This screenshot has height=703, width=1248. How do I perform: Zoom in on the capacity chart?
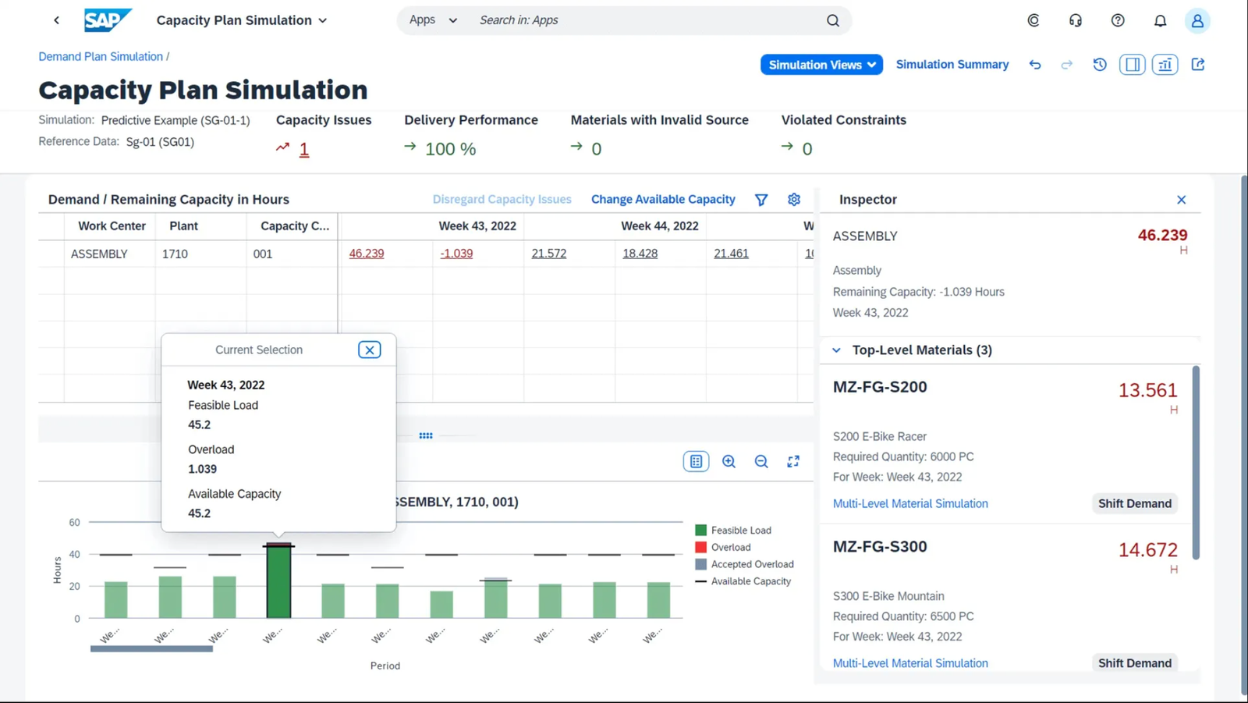[x=729, y=462]
